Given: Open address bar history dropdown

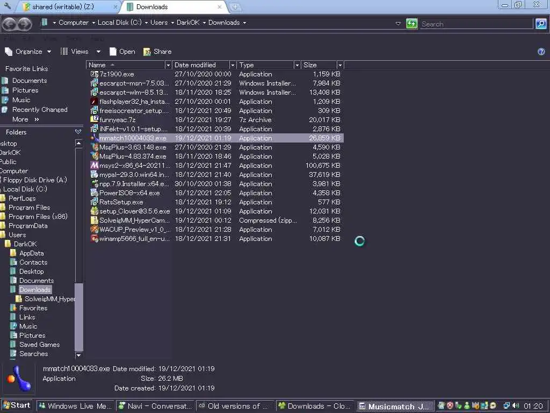Looking at the screenshot, I should click(x=398, y=24).
